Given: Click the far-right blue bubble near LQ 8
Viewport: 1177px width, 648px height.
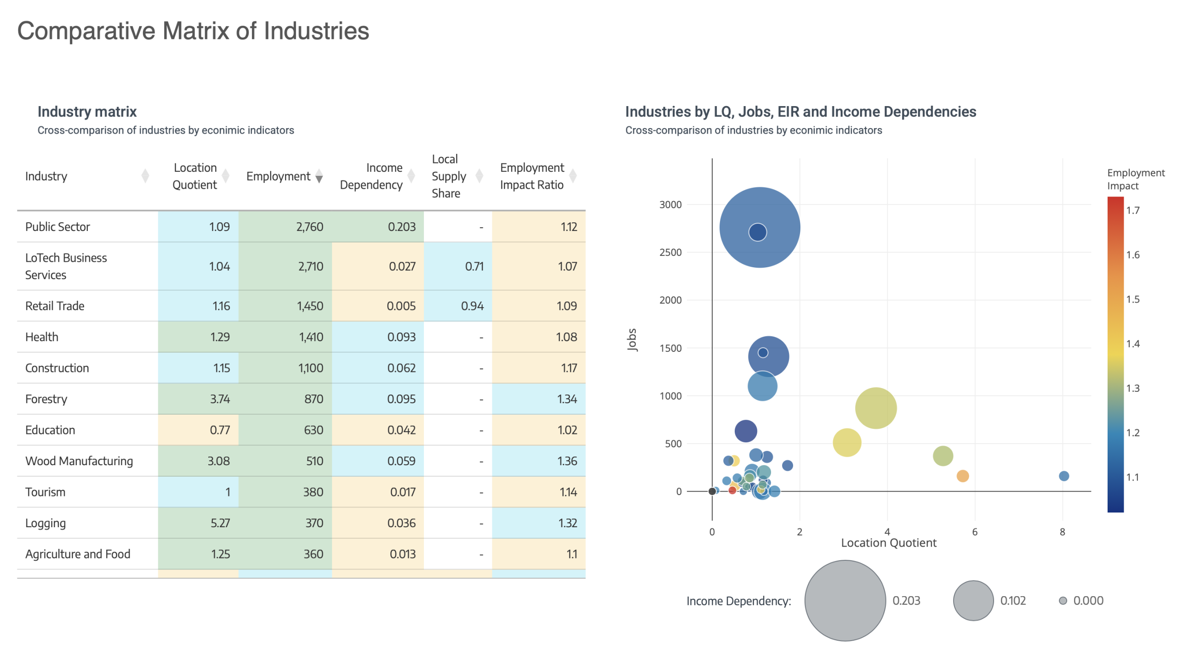Looking at the screenshot, I should [1063, 475].
